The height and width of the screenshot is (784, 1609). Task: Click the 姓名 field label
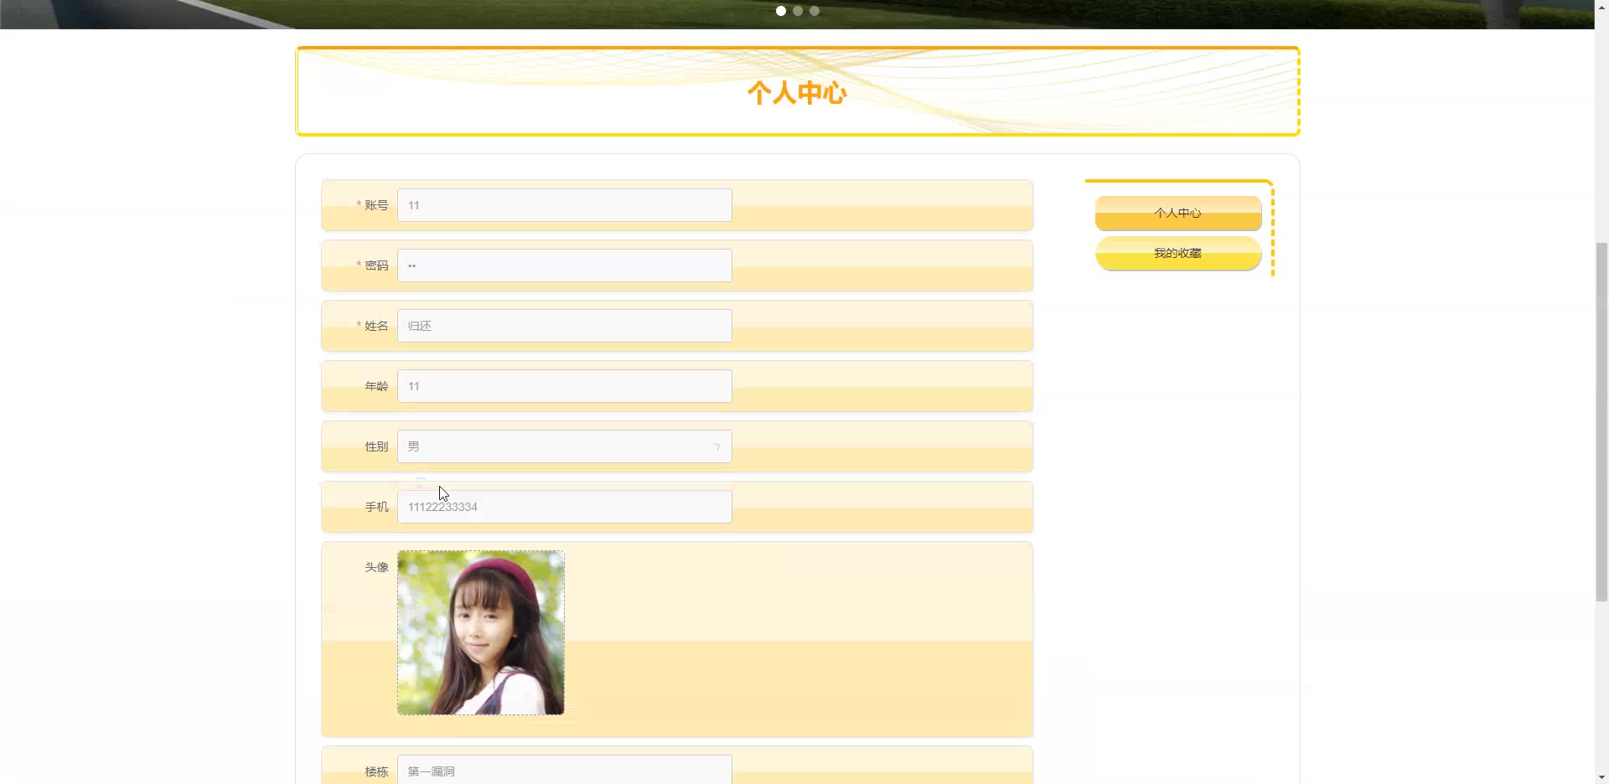click(376, 326)
